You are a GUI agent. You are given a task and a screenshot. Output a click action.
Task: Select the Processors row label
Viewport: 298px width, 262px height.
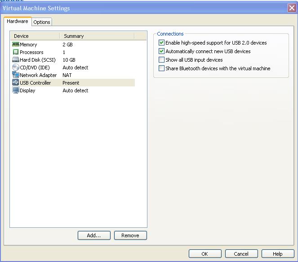click(31, 52)
